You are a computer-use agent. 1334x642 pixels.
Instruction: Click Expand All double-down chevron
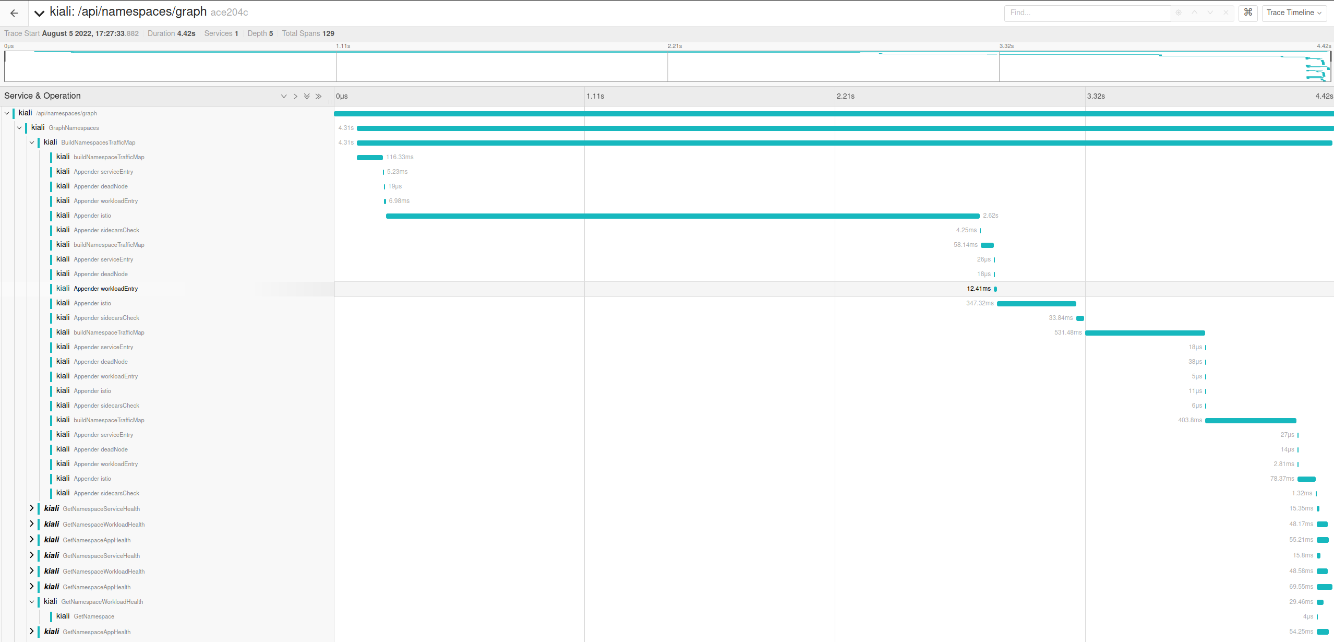pos(307,97)
